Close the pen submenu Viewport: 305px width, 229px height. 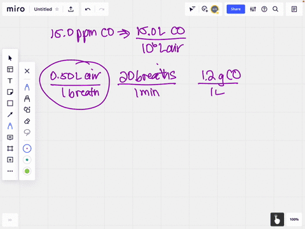27,71
